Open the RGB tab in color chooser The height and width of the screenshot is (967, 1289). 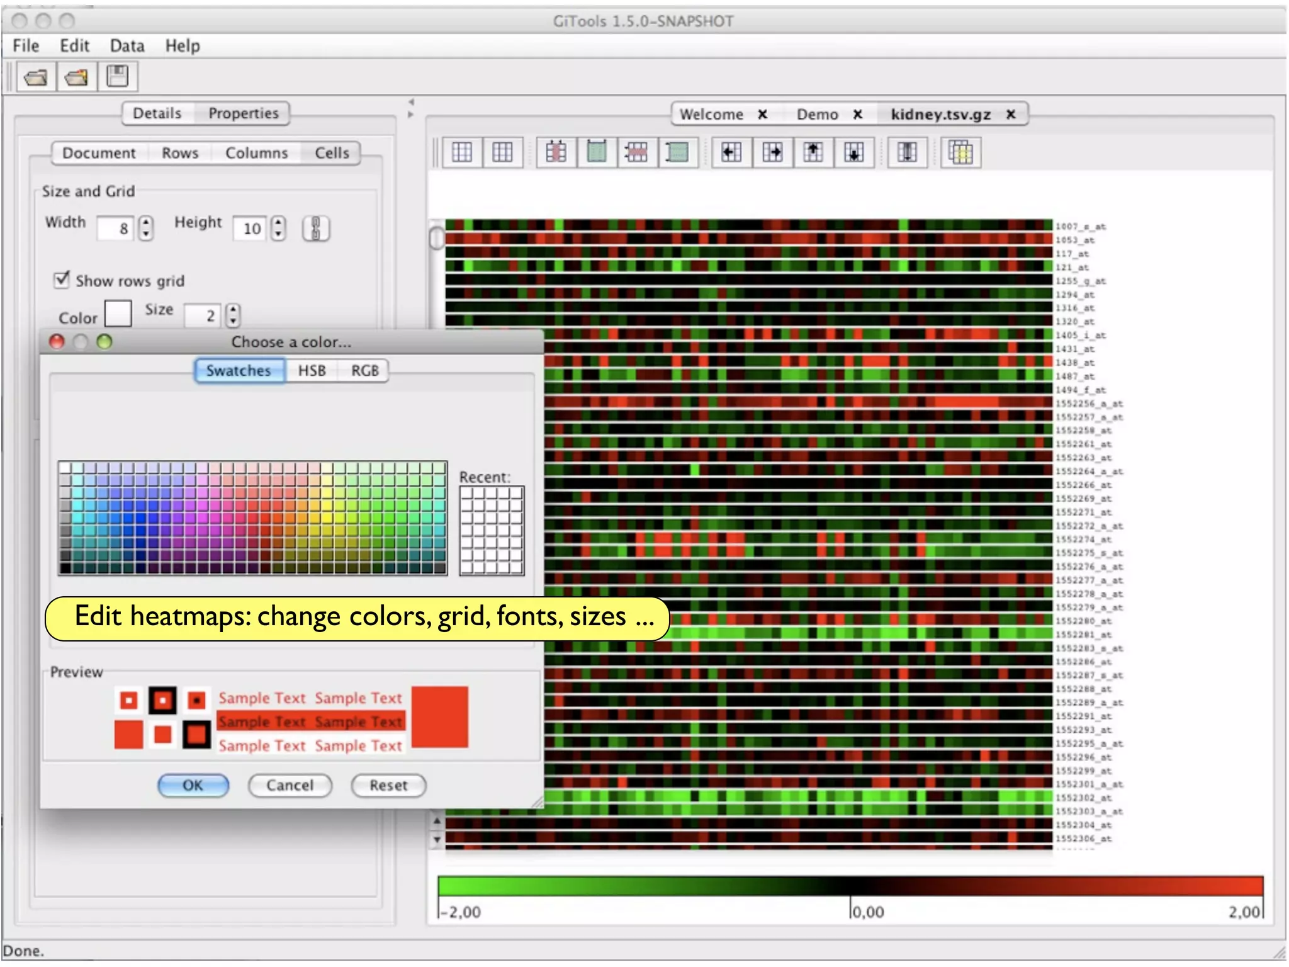coord(365,370)
